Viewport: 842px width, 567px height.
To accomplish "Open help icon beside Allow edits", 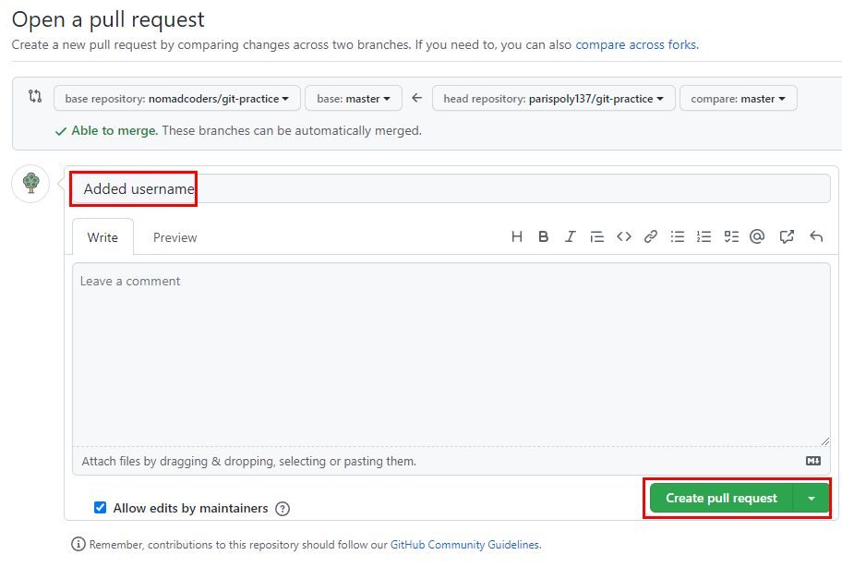I will [x=283, y=509].
